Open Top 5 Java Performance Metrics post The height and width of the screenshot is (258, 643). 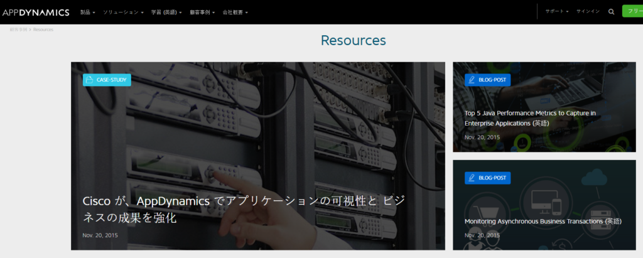pos(530,118)
